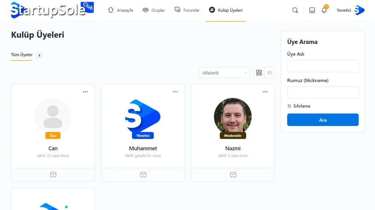Click the search magnifier icon in header
The width and height of the screenshot is (375, 210).
pyautogui.click(x=295, y=10)
